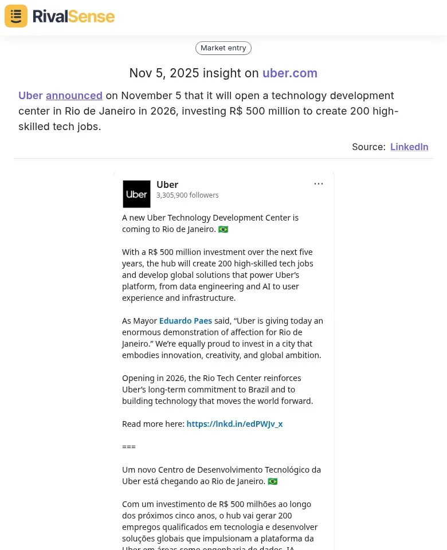Click the Nov 5, 2025 insight heading
This screenshot has height=550, width=447.
tap(195, 73)
